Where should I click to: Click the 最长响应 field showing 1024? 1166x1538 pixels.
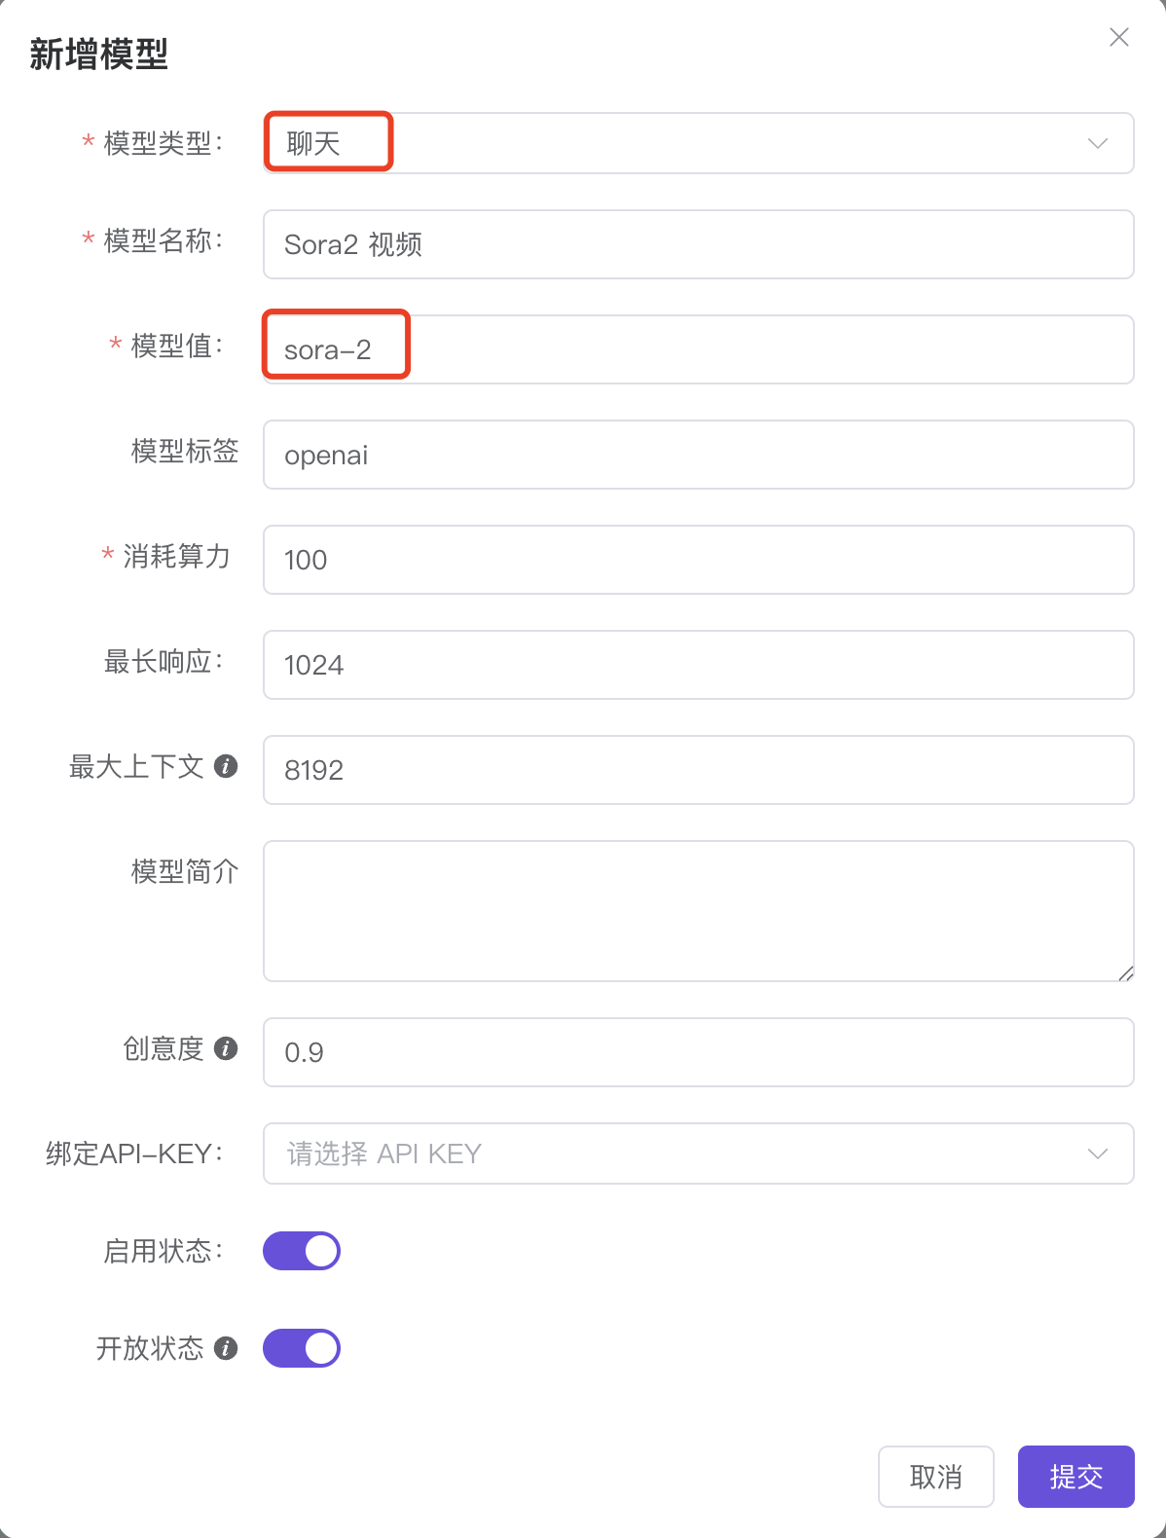tap(698, 665)
